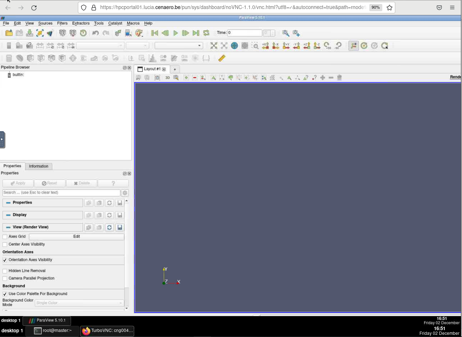The image size is (462, 337).
Task: Set view direction to +Y
Action: point(286,46)
